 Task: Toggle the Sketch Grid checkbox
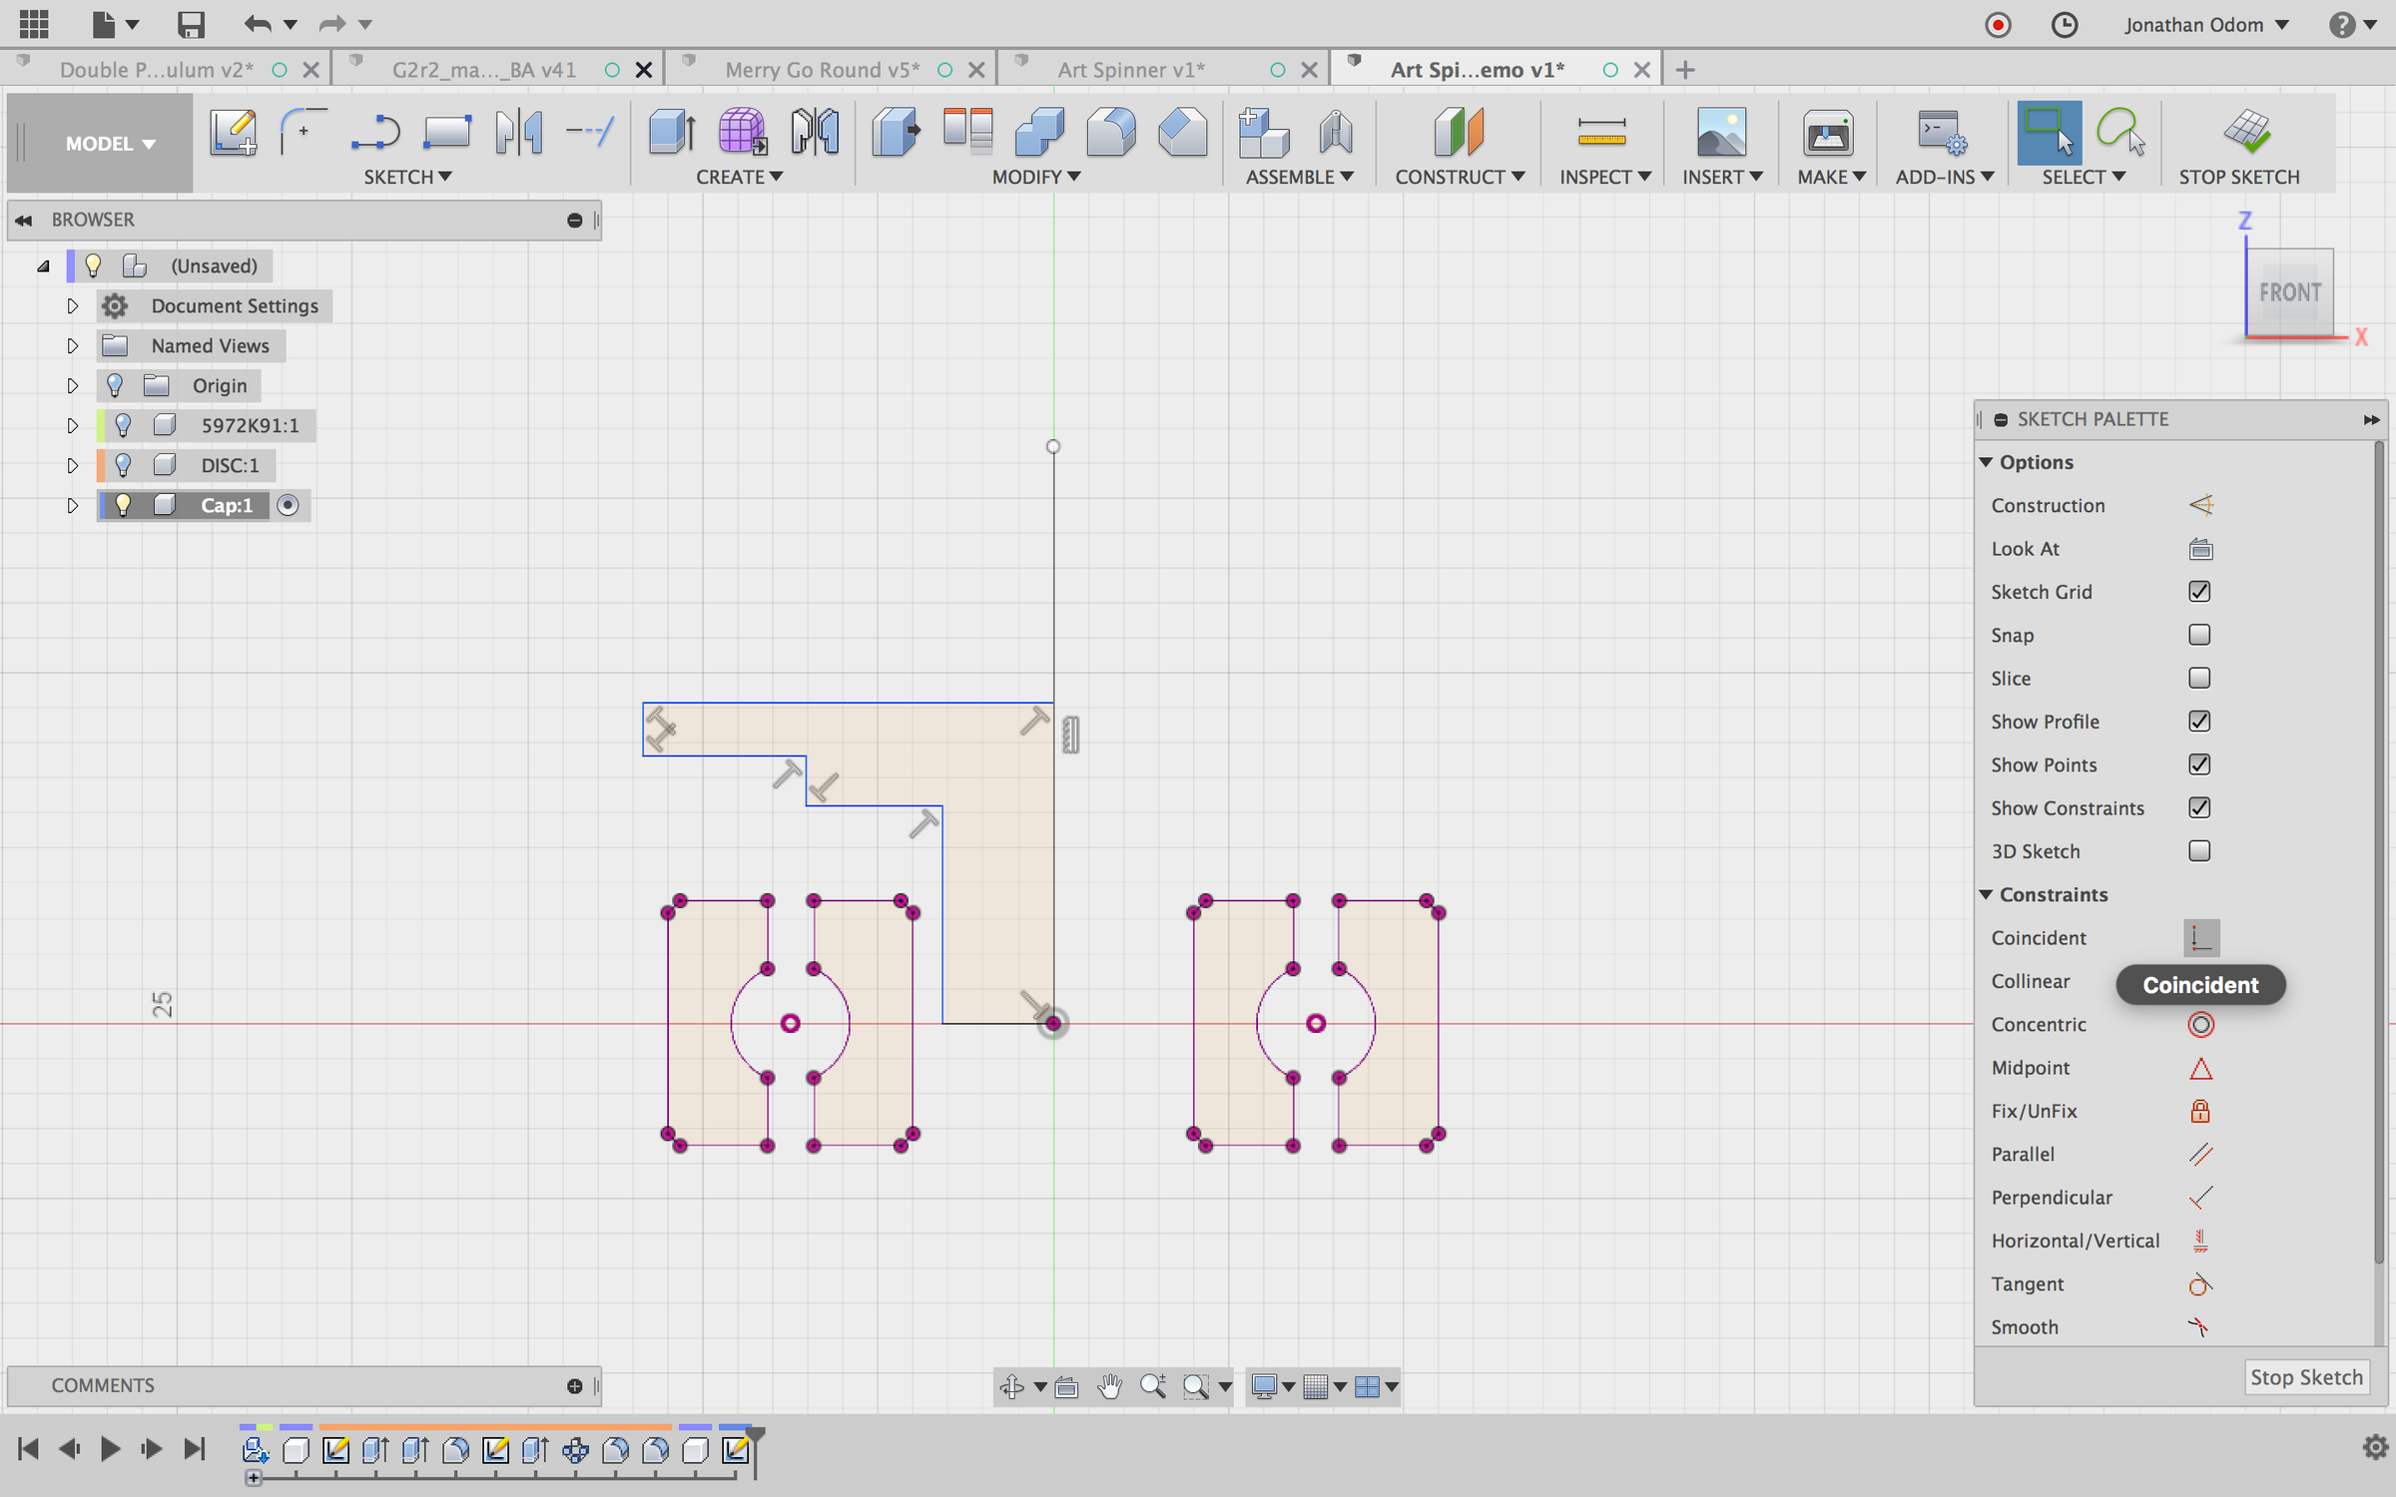click(2199, 592)
